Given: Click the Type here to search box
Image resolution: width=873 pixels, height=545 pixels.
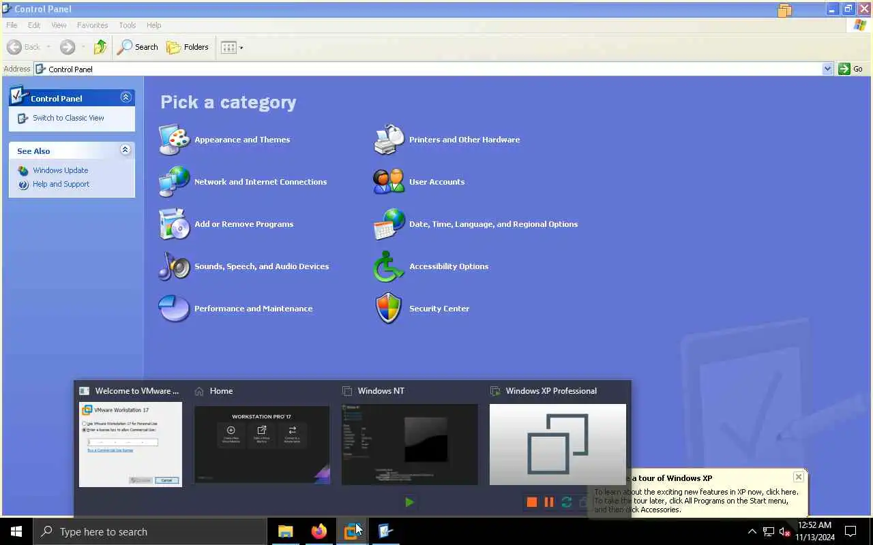Looking at the screenshot, I should 150,531.
